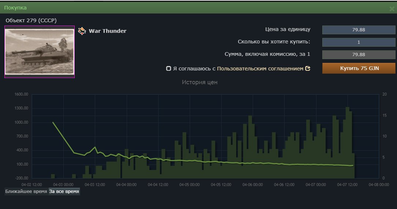Image resolution: width=397 pixels, height=209 pixels.
Task: Open the Объект 279 tank thumbnail
Action: coord(40,52)
